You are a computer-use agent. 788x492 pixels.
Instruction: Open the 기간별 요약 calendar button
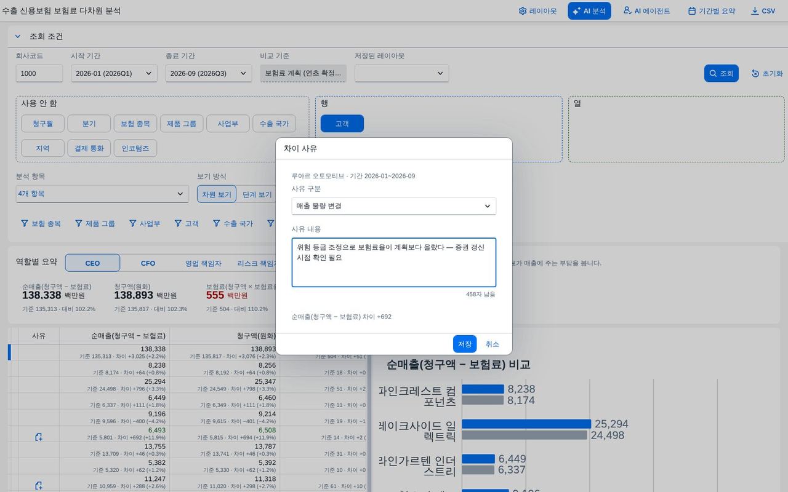pos(711,11)
